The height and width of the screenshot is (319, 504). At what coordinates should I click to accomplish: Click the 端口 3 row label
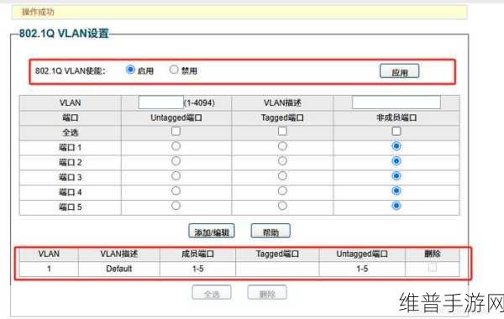71,177
